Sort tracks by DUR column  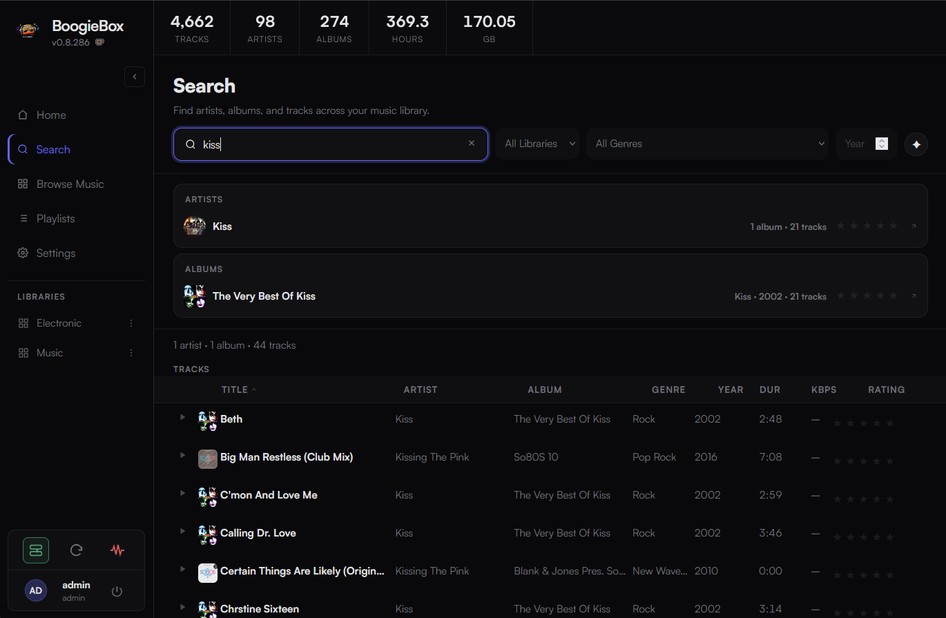(x=770, y=389)
